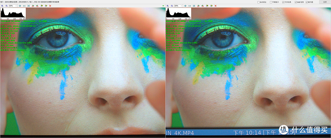Copy the right image to folder
The height and width of the screenshot is (138, 331).
pyautogui.click(x=207, y=6)
